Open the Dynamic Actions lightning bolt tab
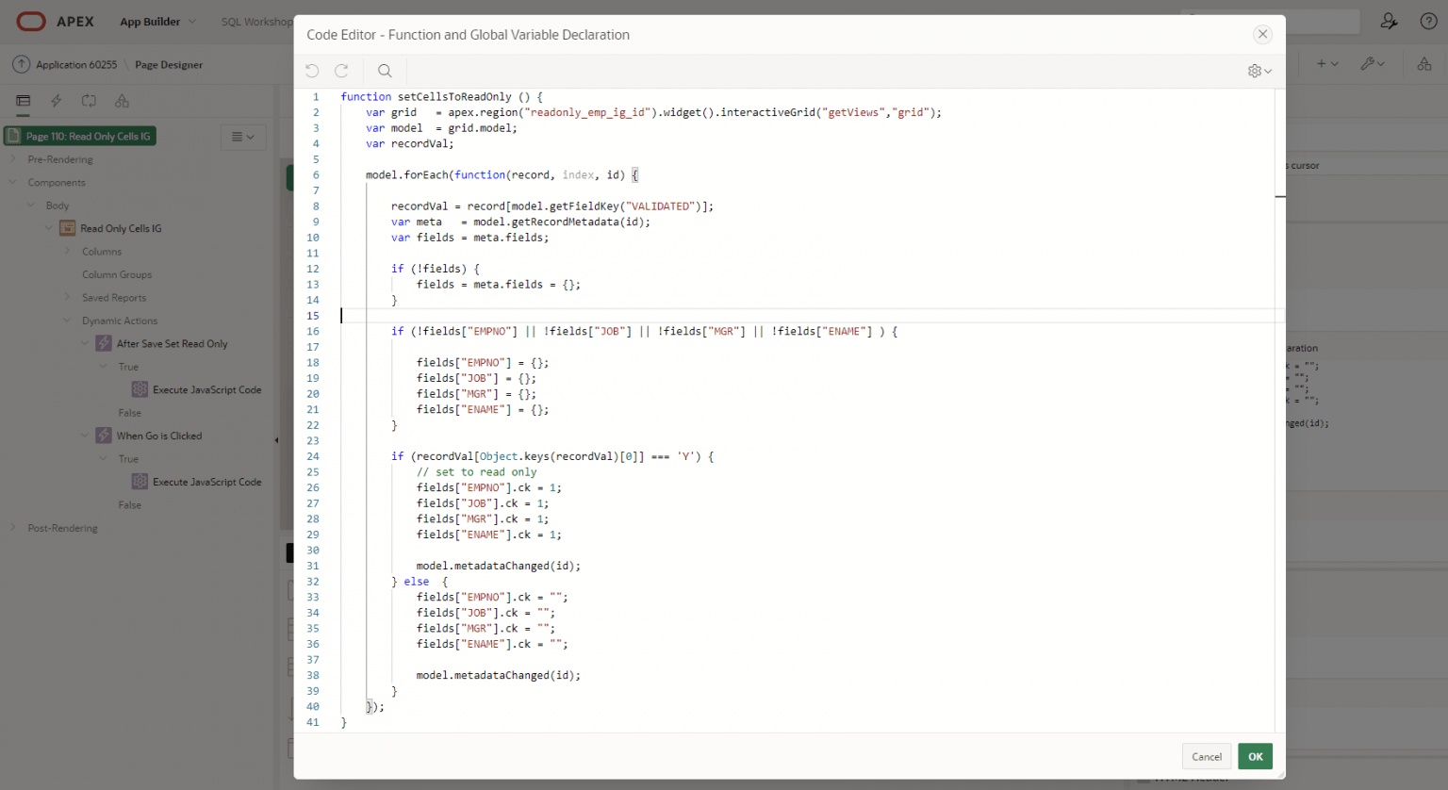The image size is (1448, 790). [x=54, y=101]
